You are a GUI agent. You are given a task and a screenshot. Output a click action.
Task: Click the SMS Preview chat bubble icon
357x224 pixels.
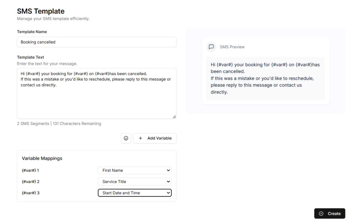coord(211,47)
